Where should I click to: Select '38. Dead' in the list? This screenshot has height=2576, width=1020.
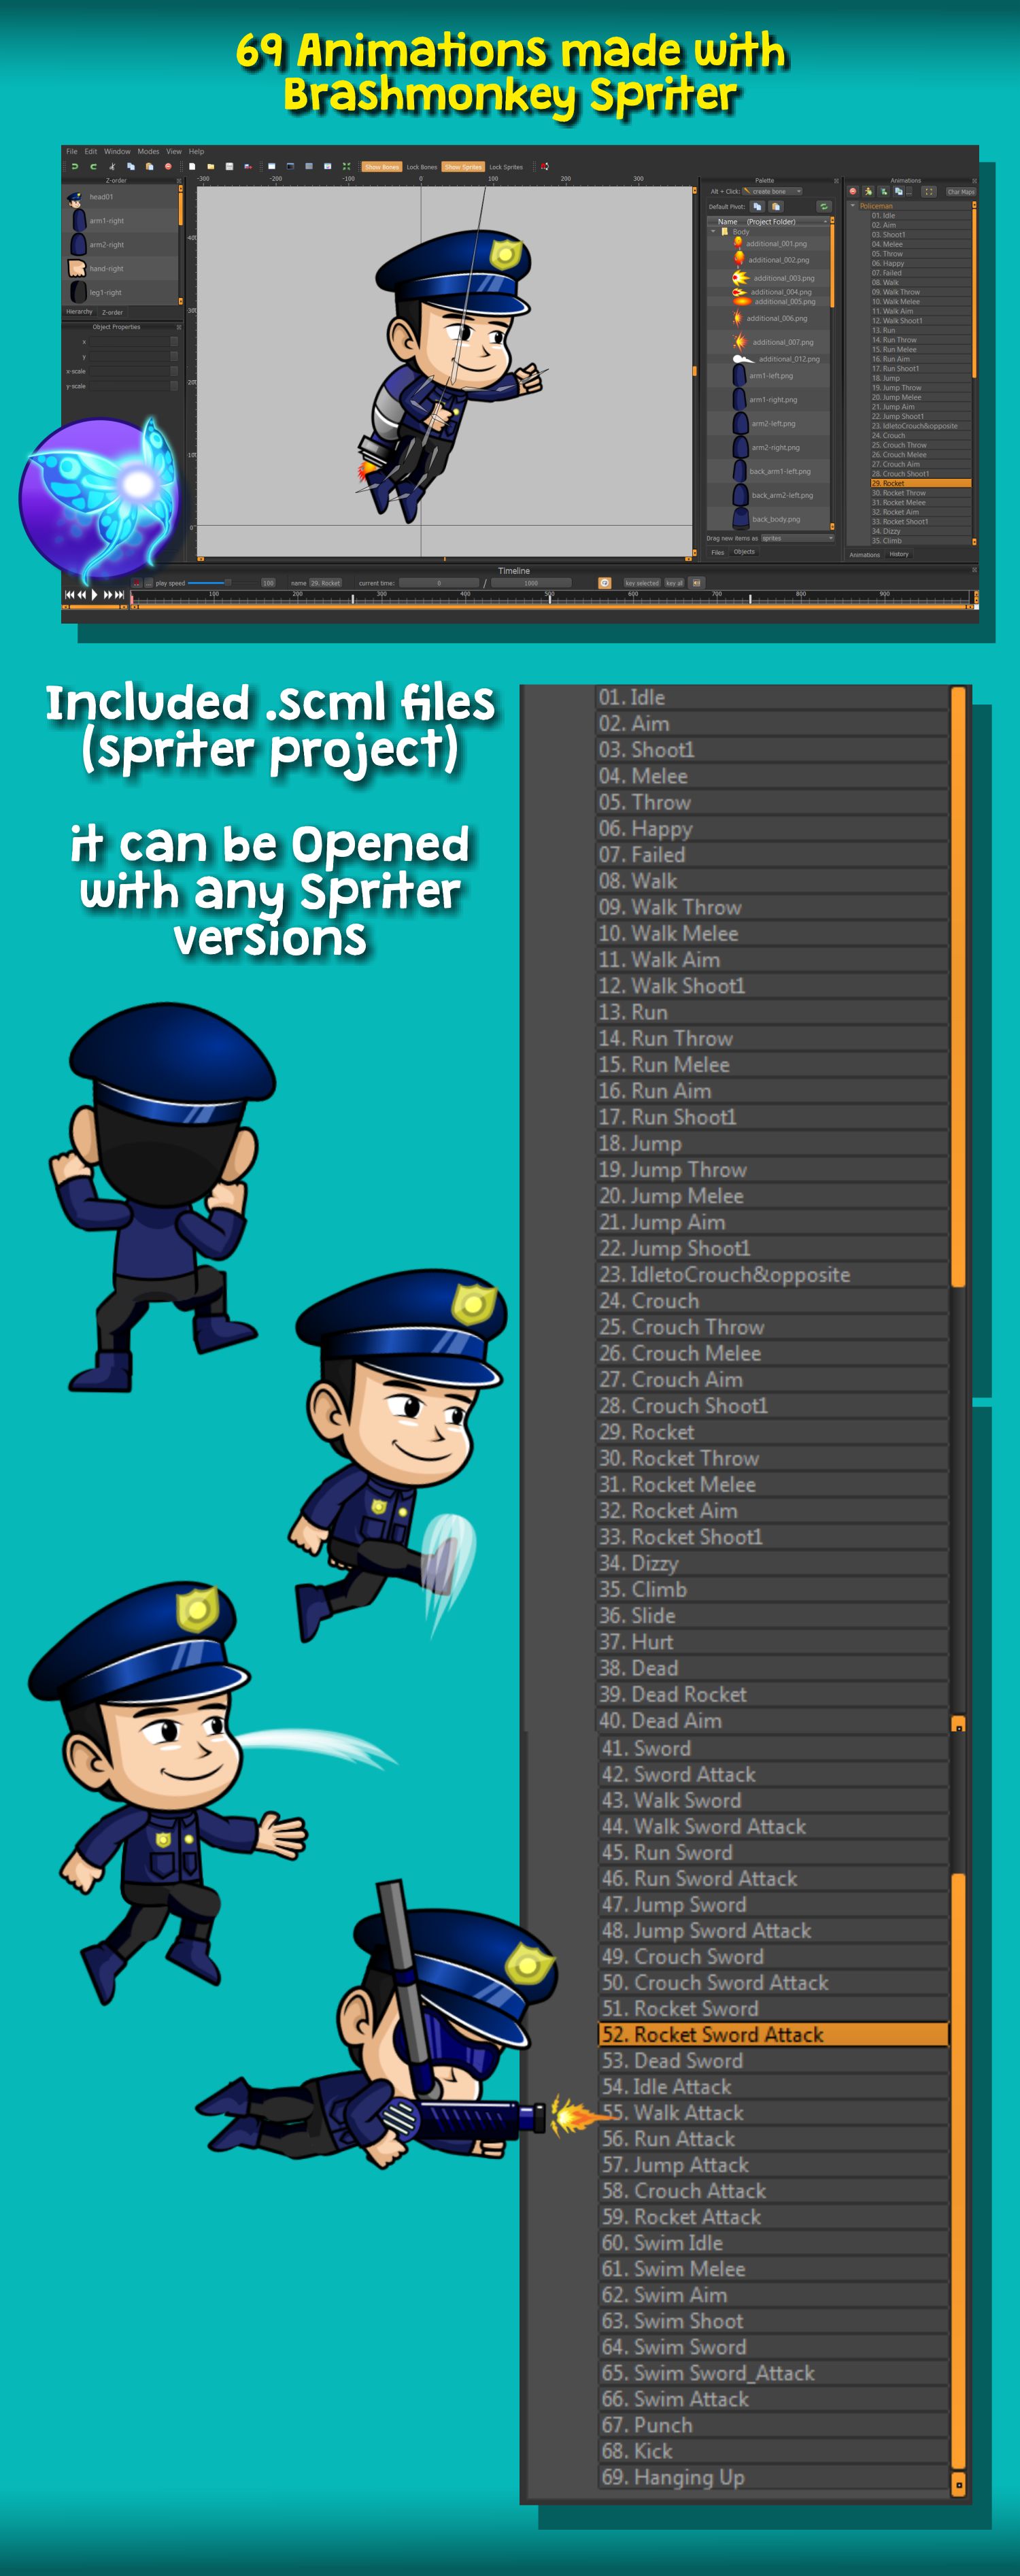point(772,1667)
